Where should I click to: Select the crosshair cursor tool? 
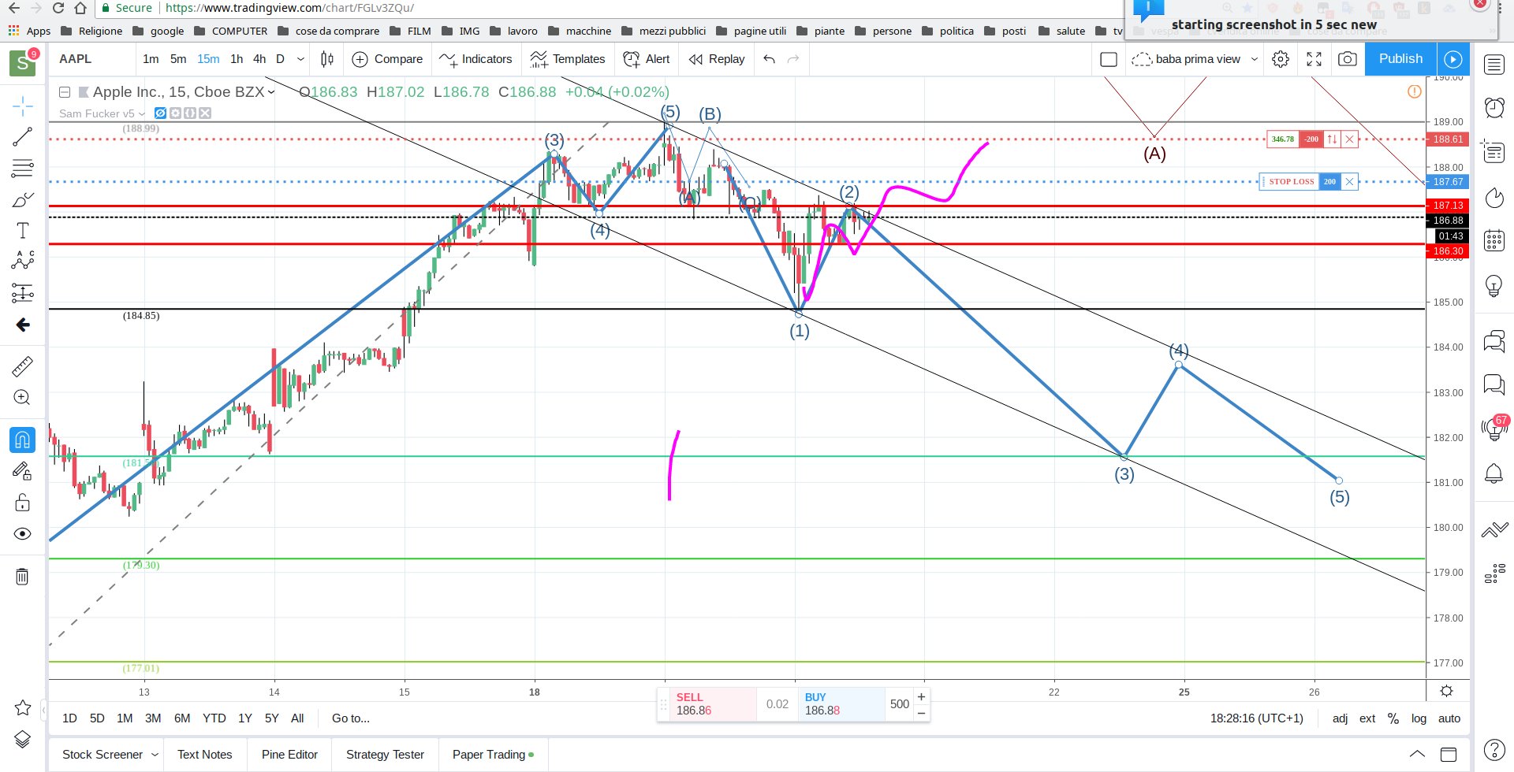click(x=23, y=106)
